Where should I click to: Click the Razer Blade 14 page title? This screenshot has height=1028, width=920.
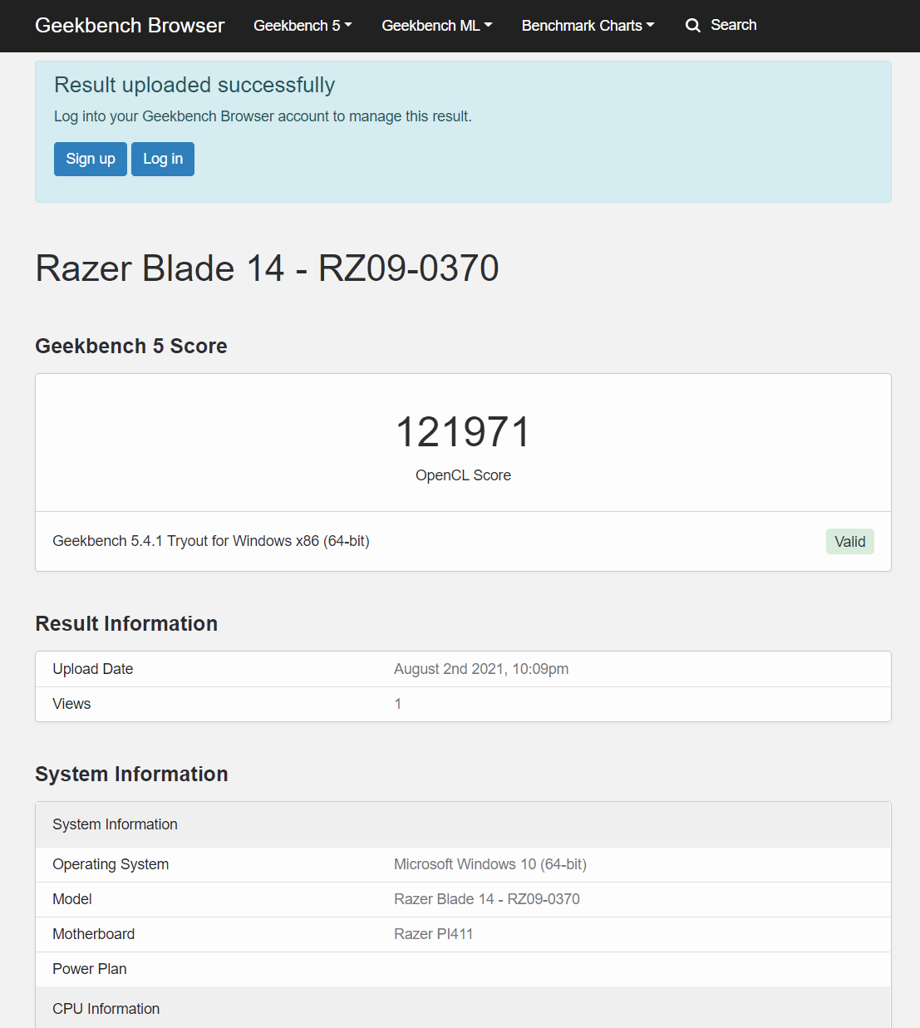click(x=267, y=268)
